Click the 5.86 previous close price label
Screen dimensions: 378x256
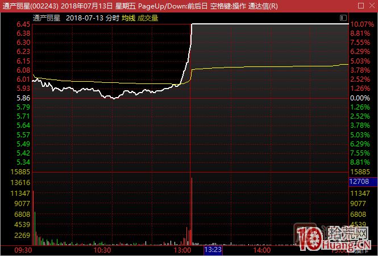pyautogui.click(x=23, y=98)
